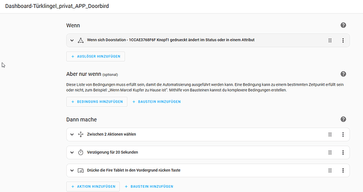363x192 pixels.
Task: Click the Diese Liste von Bedingungen description
Action: [205, 87]
